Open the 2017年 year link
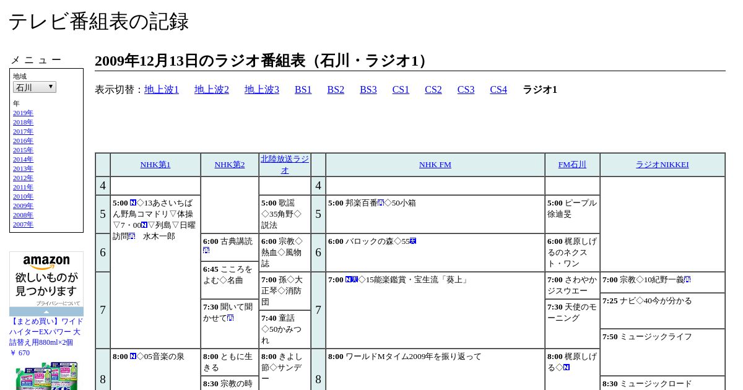The width and height of the screenshot is (743, 390). 23,131
